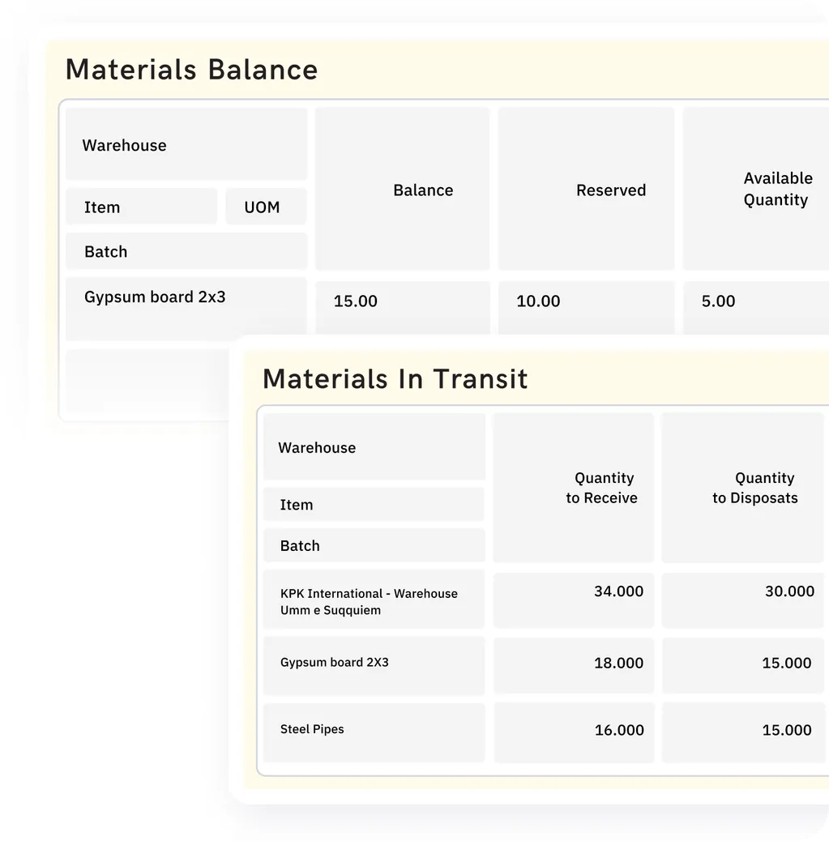Open the Gypsum board 2x3 balance row
This screenshot has height=841, width=829.
[186, 309]
